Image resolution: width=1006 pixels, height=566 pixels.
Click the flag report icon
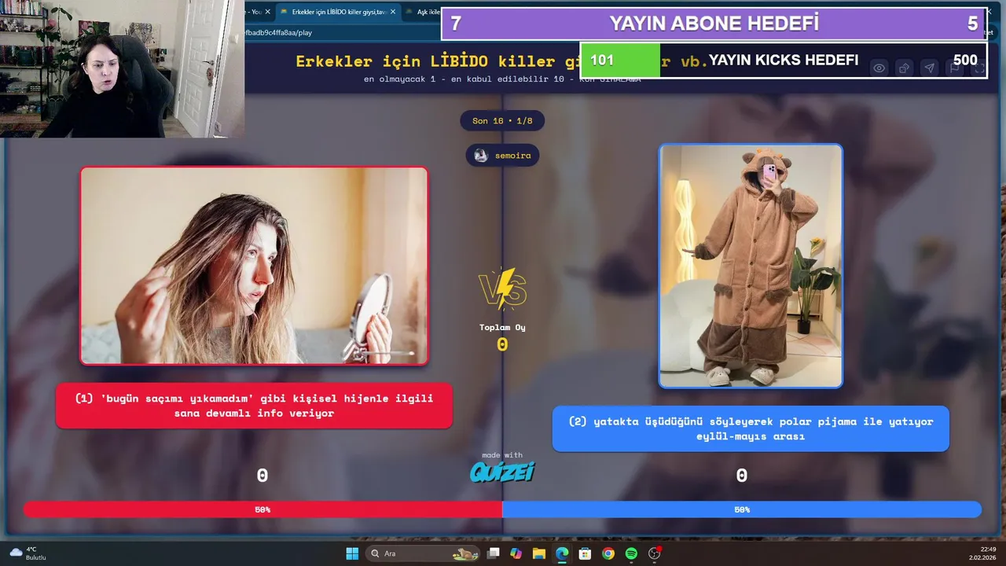click(x=954, y=68)
